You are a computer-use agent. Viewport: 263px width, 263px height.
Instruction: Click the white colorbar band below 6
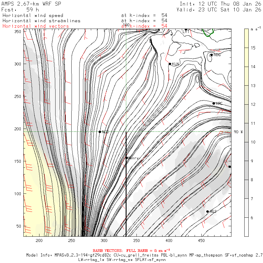click(x=246, y=227)
